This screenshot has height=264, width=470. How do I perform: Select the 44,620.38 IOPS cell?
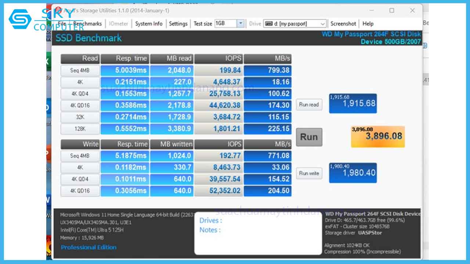tap(219, 105)
